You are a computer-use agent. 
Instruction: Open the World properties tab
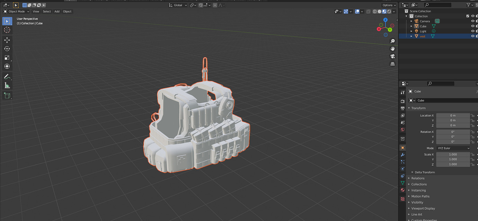[402, 130]
